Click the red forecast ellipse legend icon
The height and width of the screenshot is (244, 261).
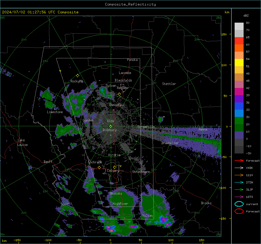(x=239, y=211)
